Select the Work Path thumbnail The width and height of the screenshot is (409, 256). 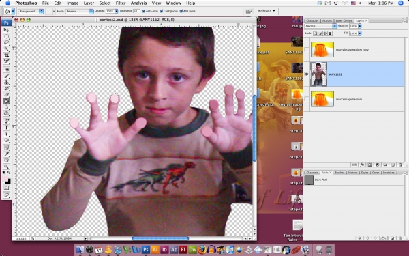click(309, 180)
